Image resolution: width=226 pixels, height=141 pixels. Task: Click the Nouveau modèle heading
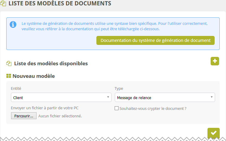tap(34, 76)
